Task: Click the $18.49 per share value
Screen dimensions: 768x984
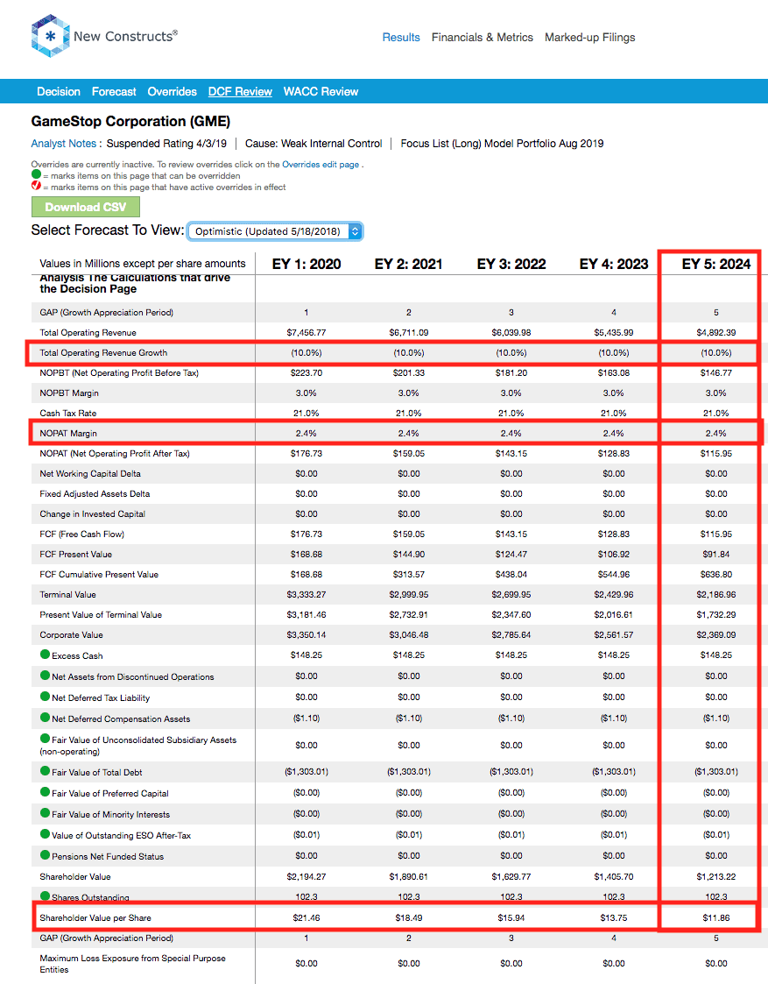Action: click(x=409, y=917)
